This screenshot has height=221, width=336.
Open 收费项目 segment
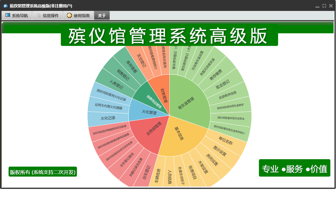[192, 172]
